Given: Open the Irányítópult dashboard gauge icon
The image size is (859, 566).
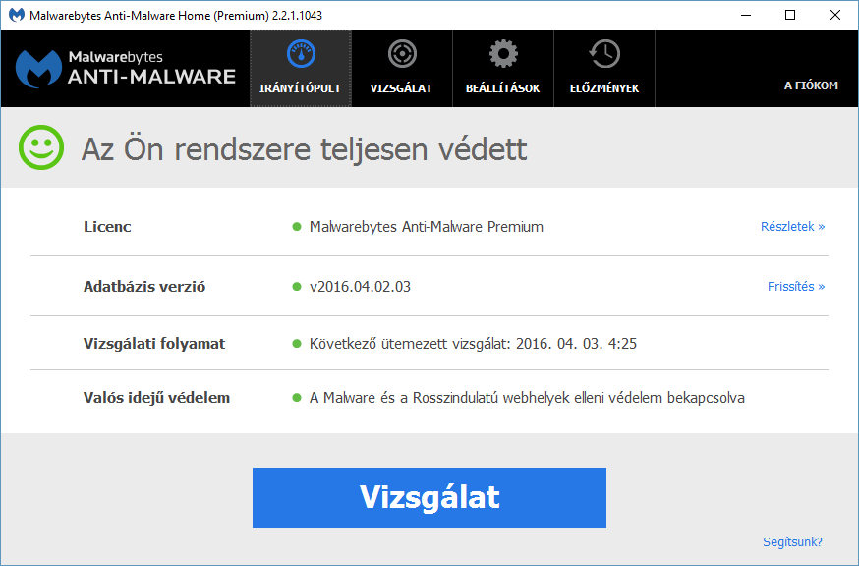Looking at the screenshot, I should point(301,54).
